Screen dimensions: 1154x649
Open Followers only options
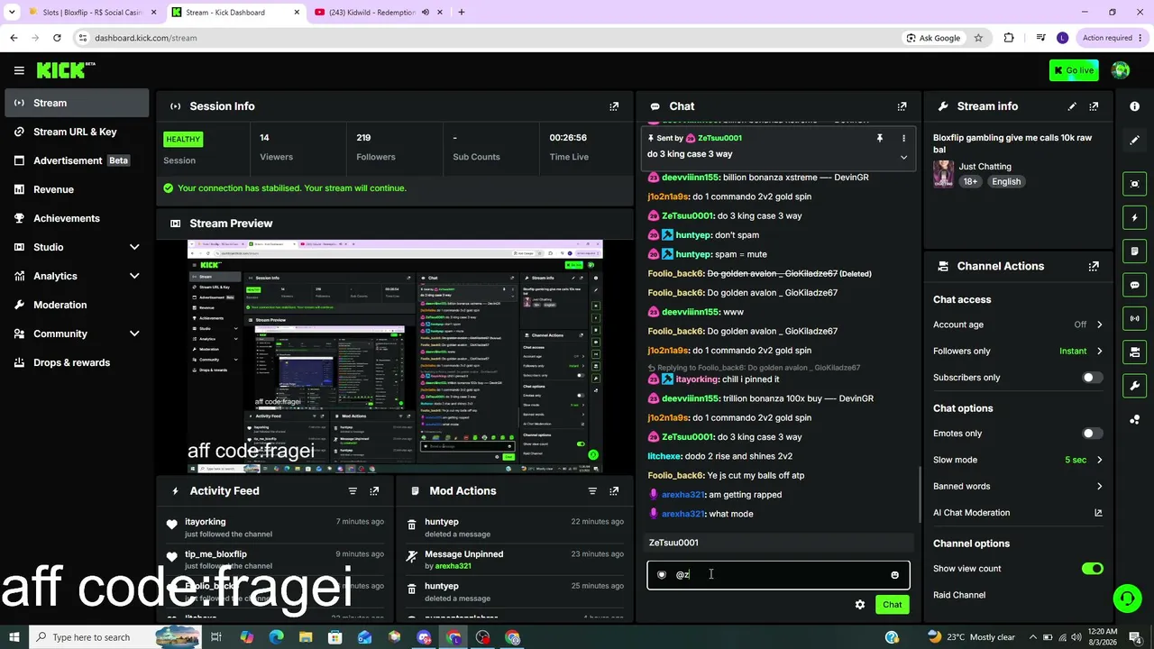pos(1018,351)
